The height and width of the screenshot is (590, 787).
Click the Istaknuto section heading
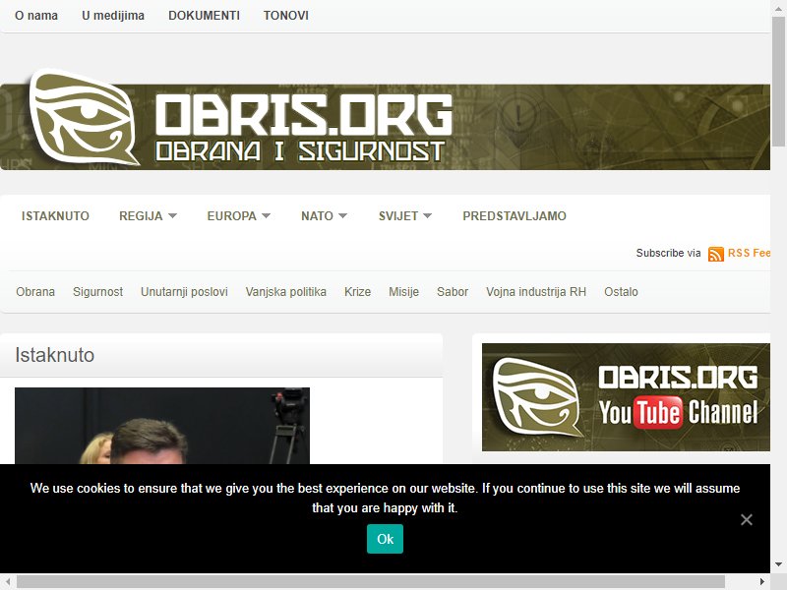pos(55,355)
